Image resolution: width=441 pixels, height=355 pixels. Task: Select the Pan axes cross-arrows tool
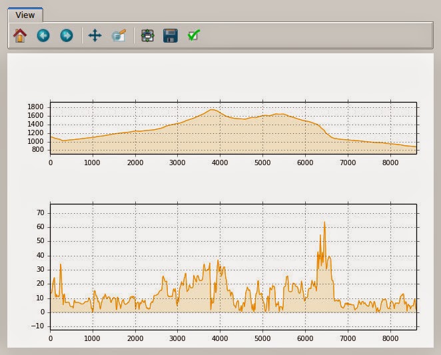coord(95,35)
